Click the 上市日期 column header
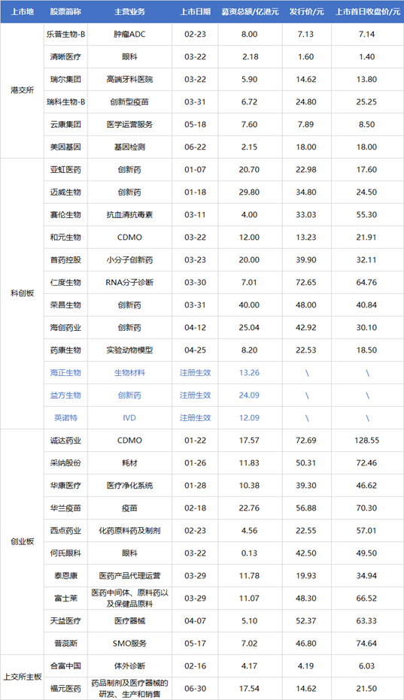This screenshot has width=404, height=700. coord(196,11)
